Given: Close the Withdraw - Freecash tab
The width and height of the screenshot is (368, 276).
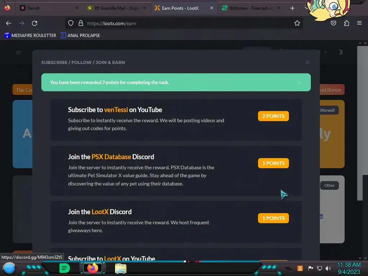Looking at the screenshot, I should 279,8.
